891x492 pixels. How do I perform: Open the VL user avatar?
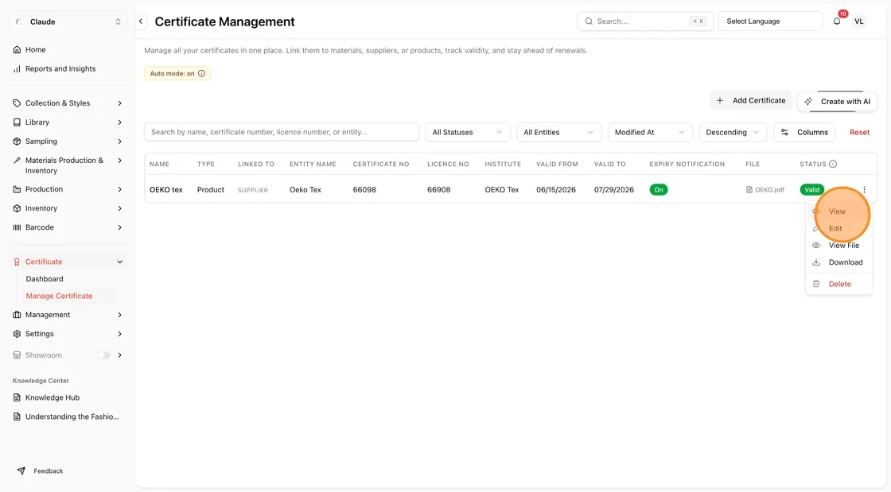(x=858, y=21)
